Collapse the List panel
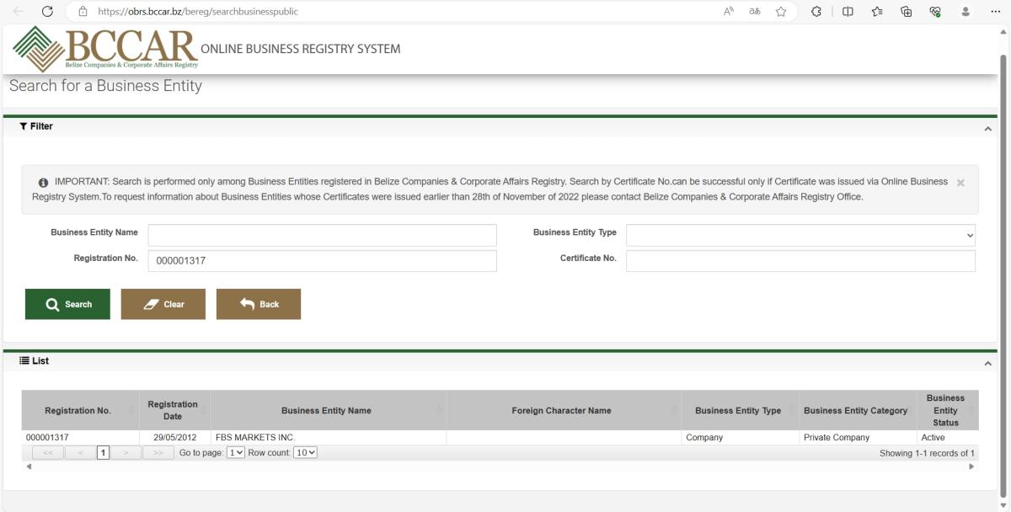 coord(987,363)
